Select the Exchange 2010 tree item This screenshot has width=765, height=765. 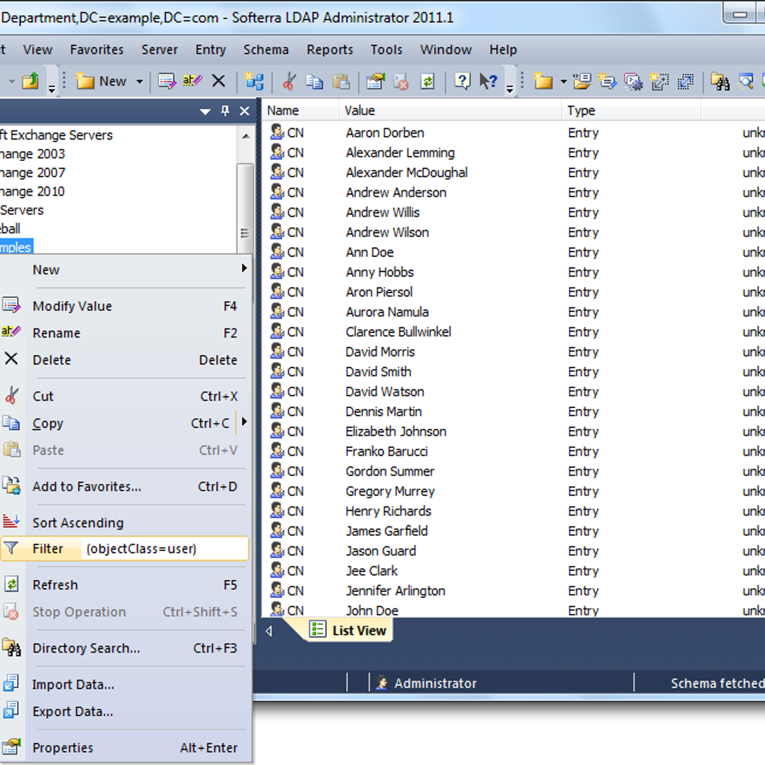(33, 192)
